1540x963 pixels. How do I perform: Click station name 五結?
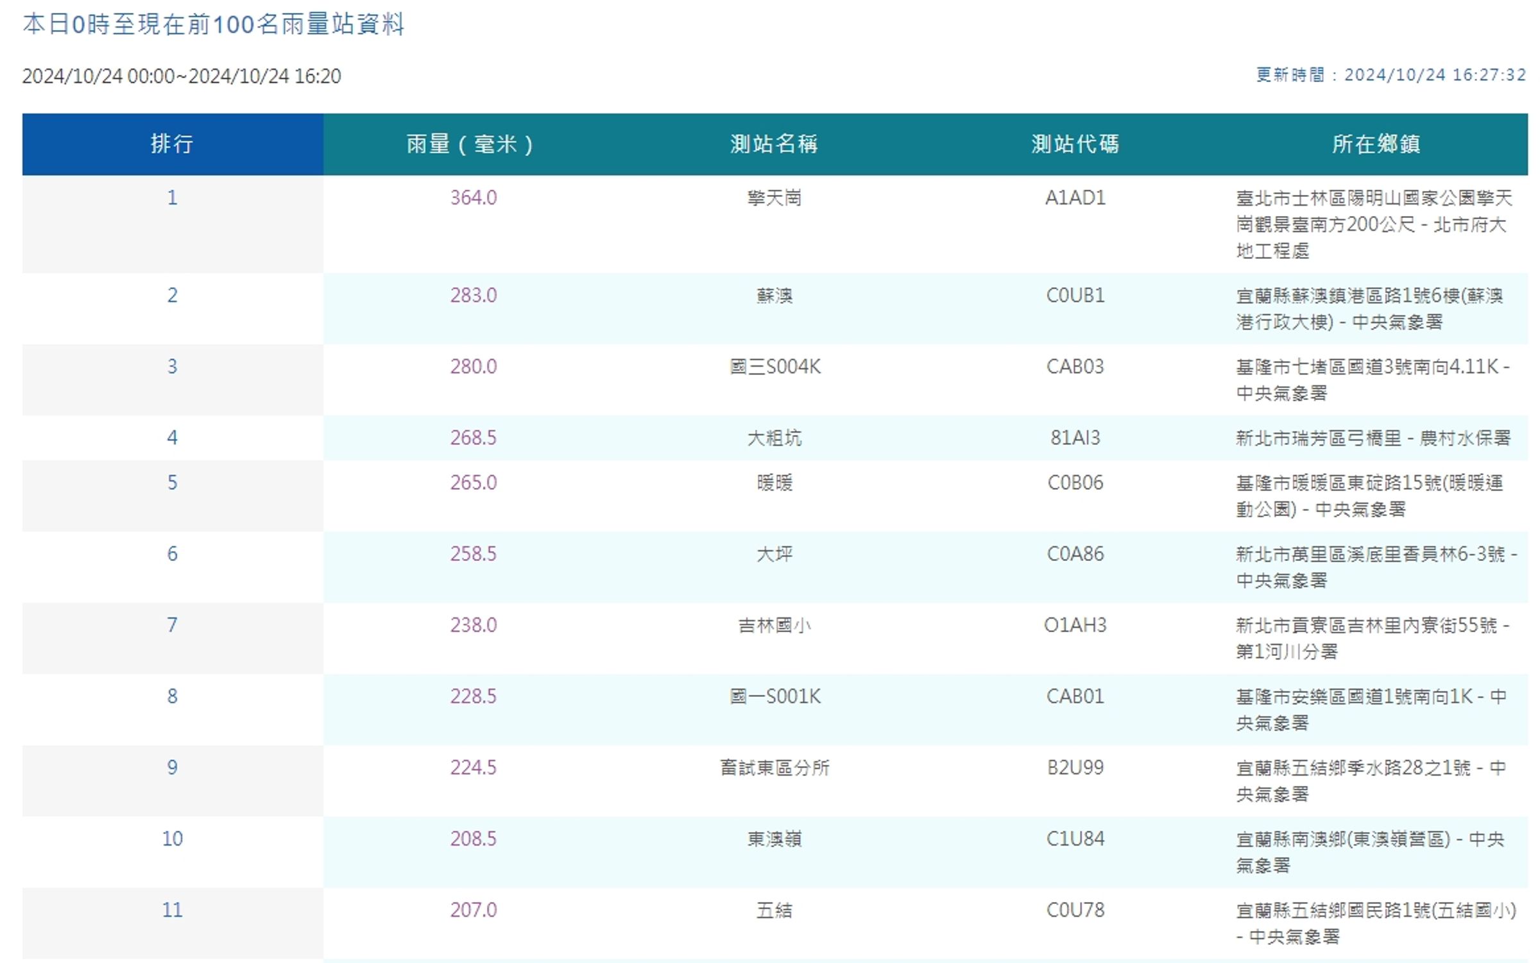point(774,909)
